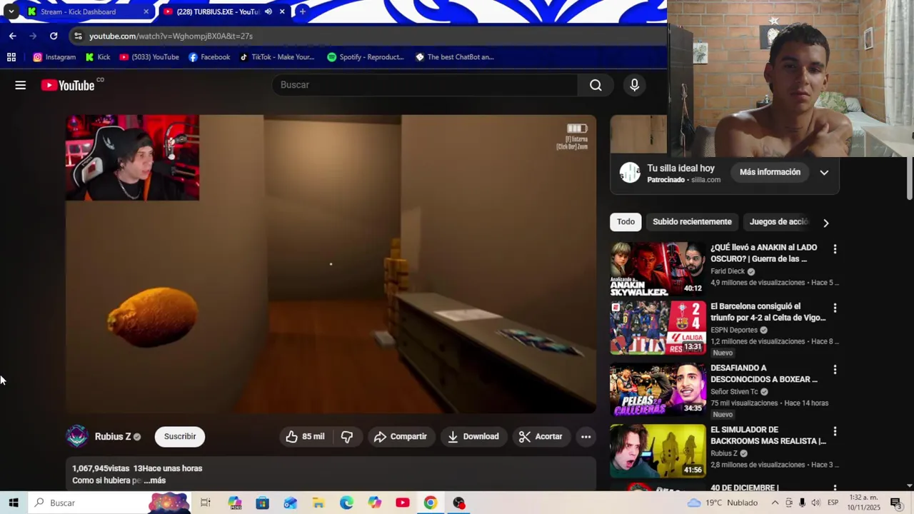Open the Peleas Callejeras boxing thumbnail
Screen dimensions: 914x514
(x=658, y=389)
